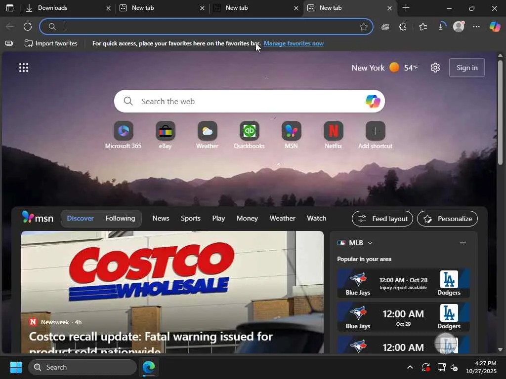Viewport: 506px width, 379px height.
Task: Open the Weather feed category
Action: pyautogui.click(x=282, y=218)
